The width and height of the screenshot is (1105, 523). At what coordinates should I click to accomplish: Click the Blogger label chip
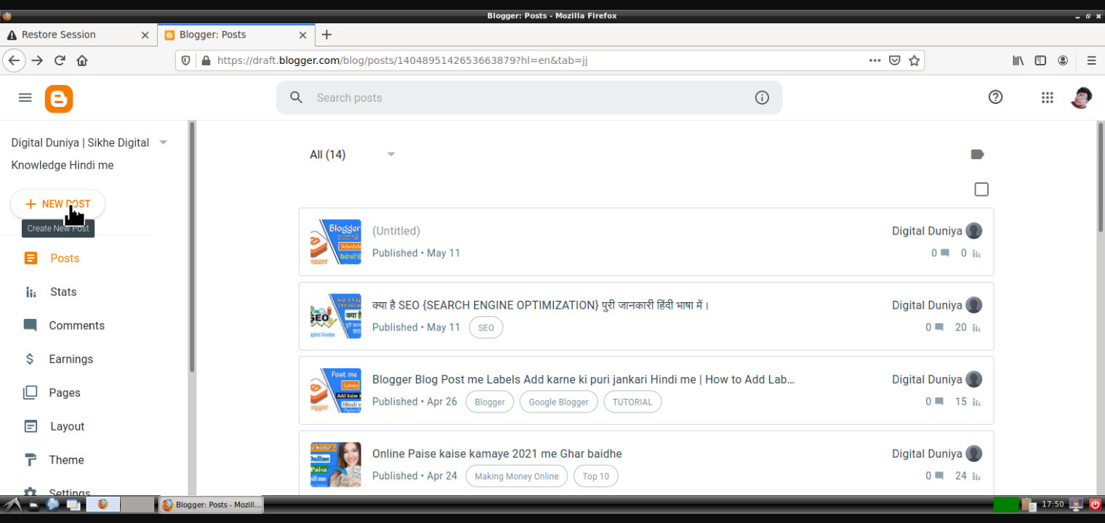490,402
